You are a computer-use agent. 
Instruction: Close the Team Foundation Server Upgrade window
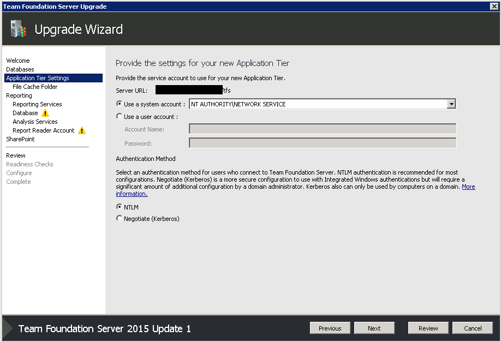coord(494,7)
